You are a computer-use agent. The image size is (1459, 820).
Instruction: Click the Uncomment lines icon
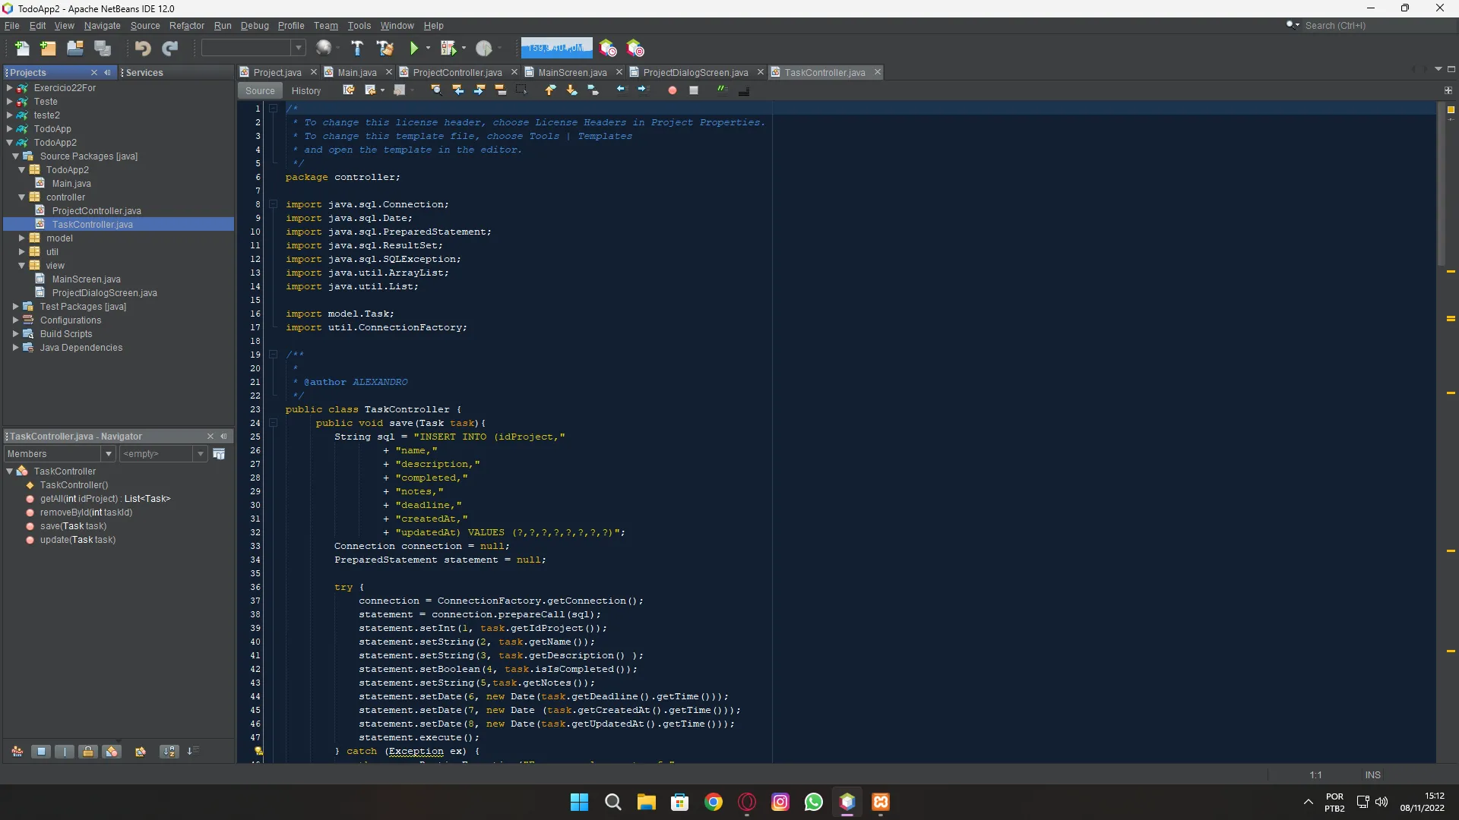[x=743, y=90]
